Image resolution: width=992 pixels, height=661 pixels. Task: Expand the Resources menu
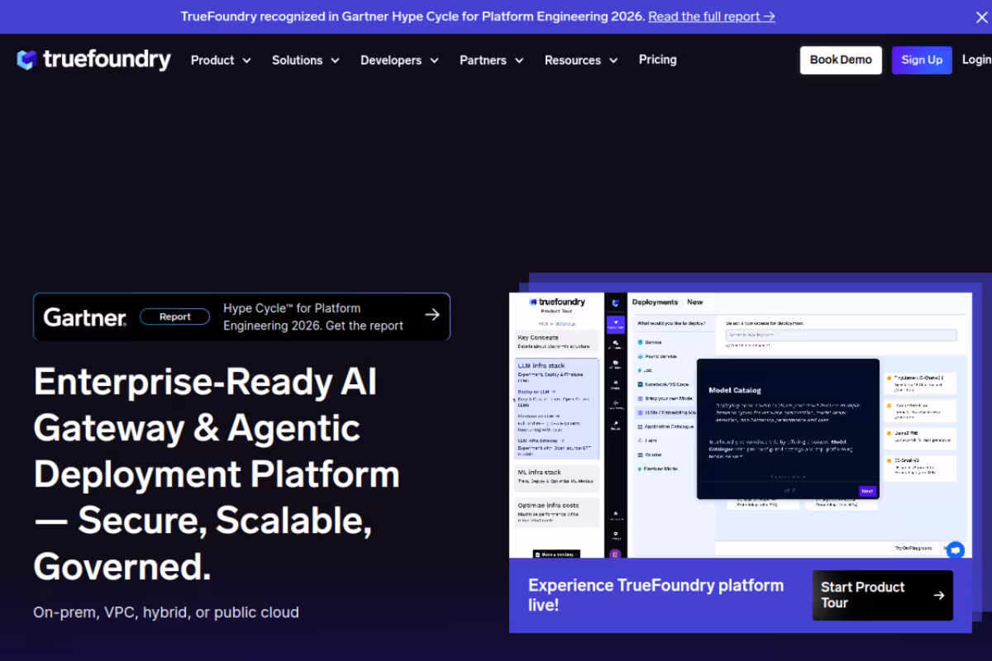coord(581,60)
